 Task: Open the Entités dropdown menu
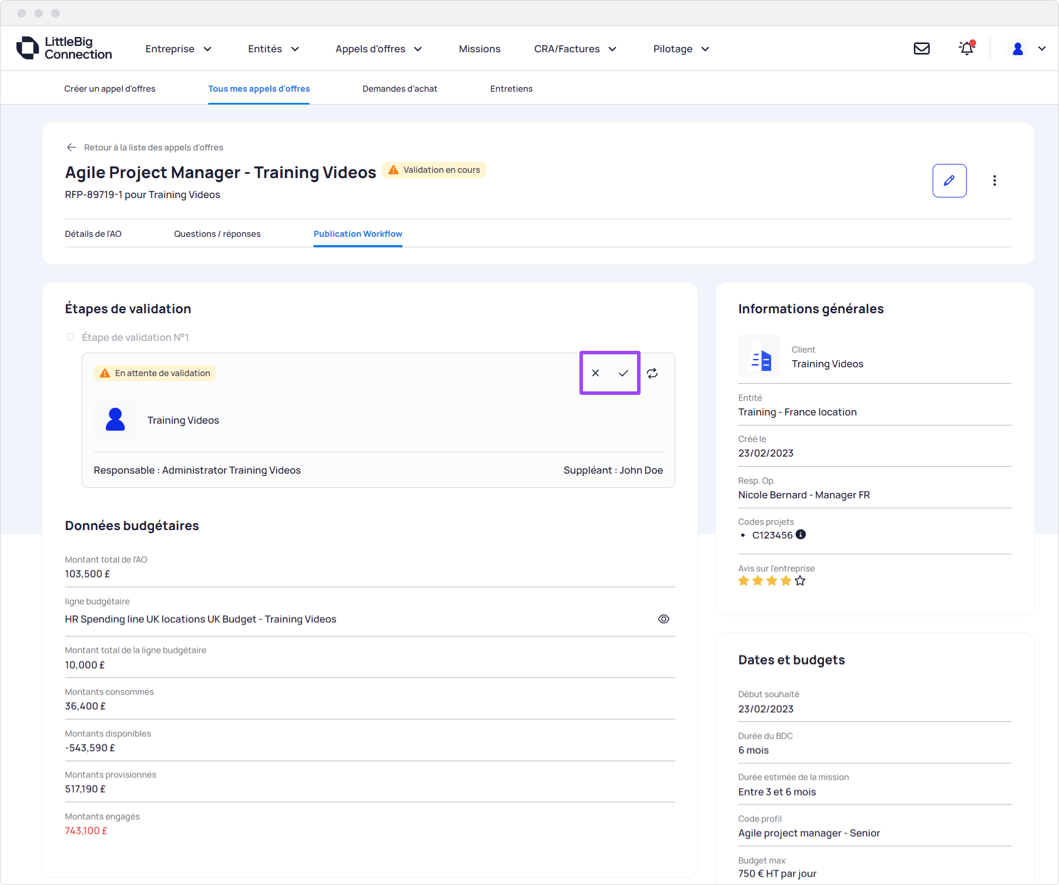click(273, 49)
